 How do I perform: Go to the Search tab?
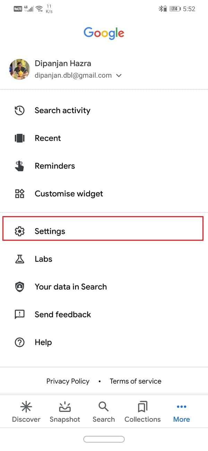(104, 412)
